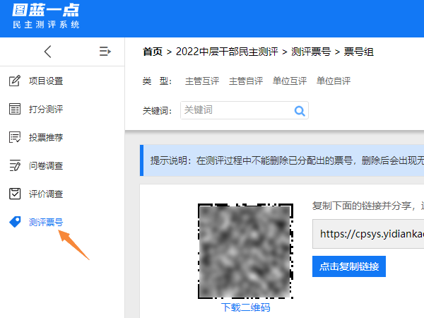Image resolution: width=424 pixels, height=318 pixels.
Task: Filter by type 主管自评
Action: (x=246, y=81)
